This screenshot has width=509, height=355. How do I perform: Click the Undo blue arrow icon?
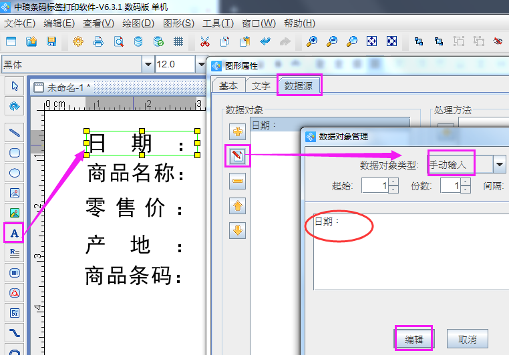[x=265, y=41]
